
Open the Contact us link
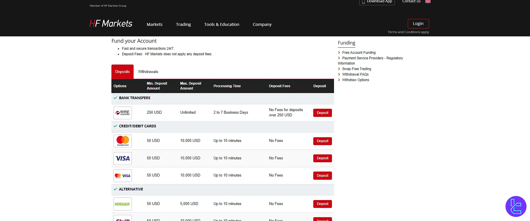pyautogui.click(x=411, y=1)
